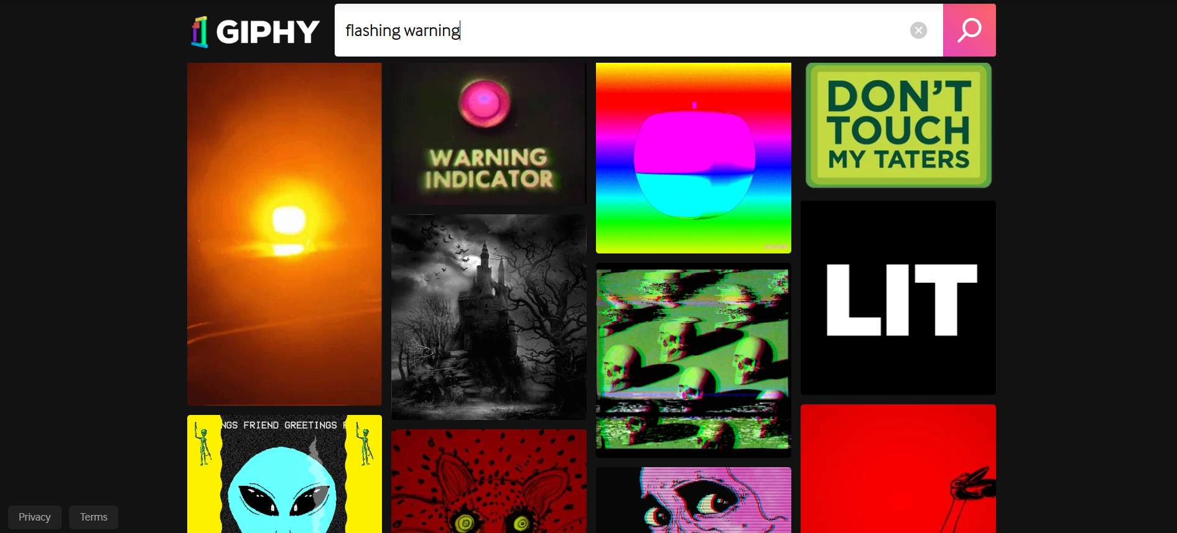Screen dimensions: 1177x533
Task: Click inside the "flashing warning" search box
Action: (x=622, y=30)
